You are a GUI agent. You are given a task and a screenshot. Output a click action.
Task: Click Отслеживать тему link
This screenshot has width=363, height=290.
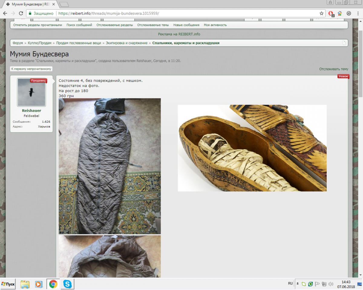tap(334, 69)
